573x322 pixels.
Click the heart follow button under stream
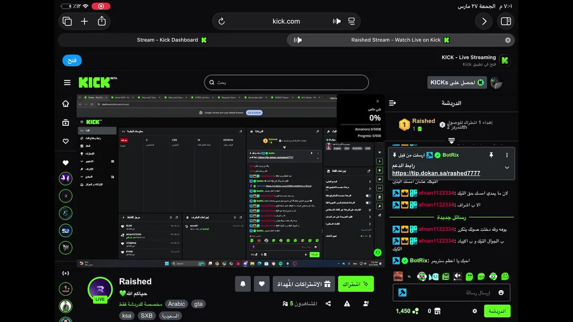click(x=262, y=284)
